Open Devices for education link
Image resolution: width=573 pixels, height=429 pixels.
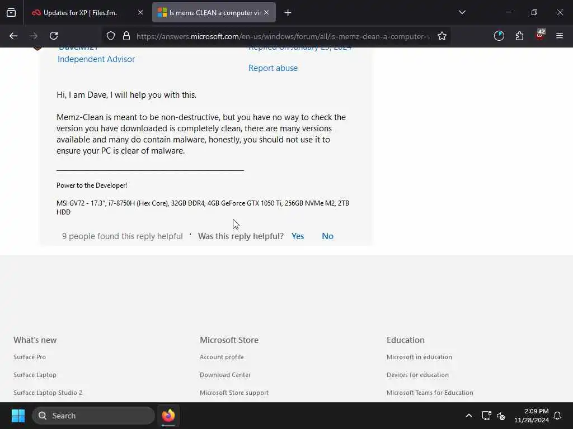click(x=417, y=375)
